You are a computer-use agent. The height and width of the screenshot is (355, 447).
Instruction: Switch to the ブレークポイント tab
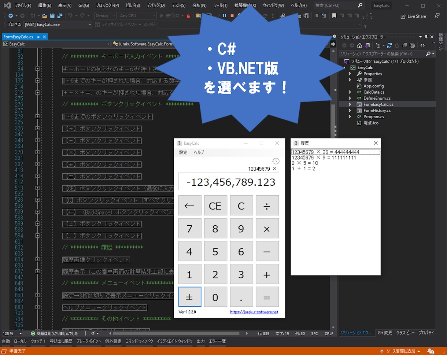click(88, 341)
